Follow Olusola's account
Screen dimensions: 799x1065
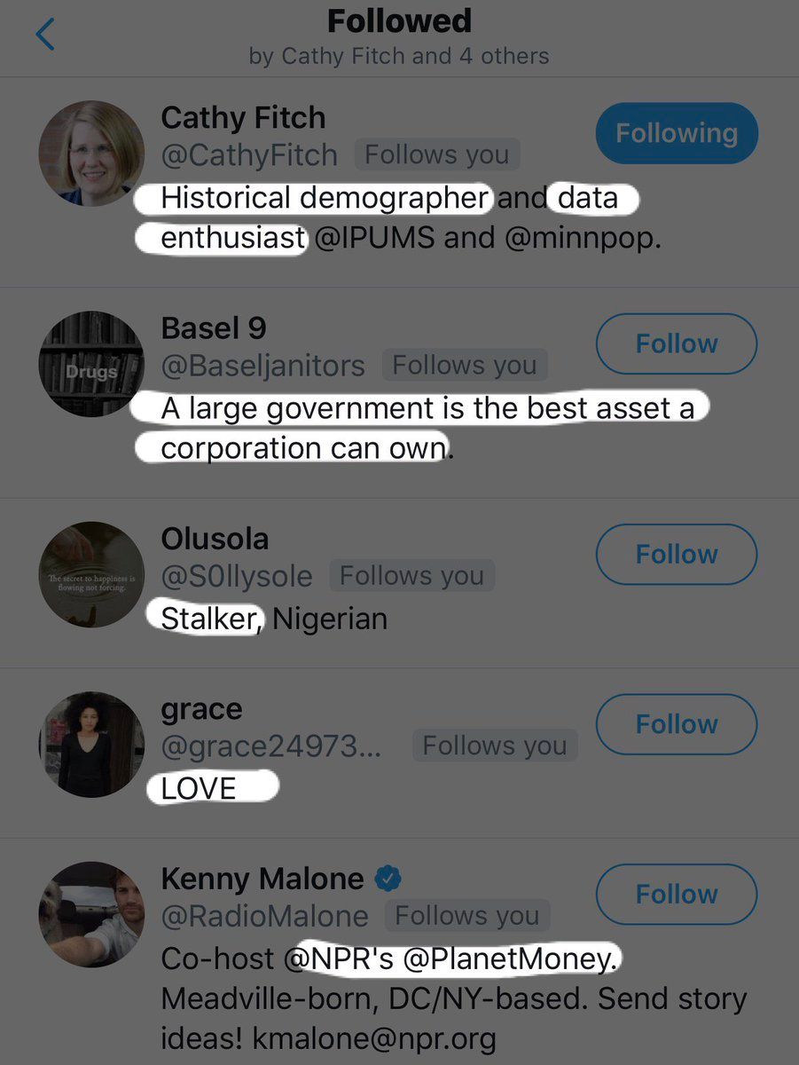[x=677, y=555]
